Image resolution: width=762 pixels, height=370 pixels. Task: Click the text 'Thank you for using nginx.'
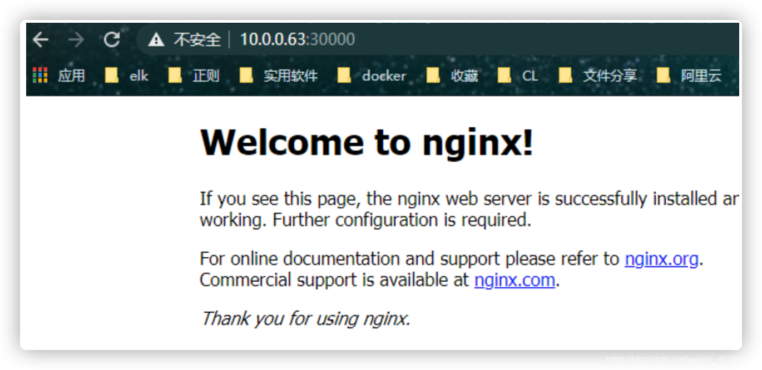coord(305,318)
